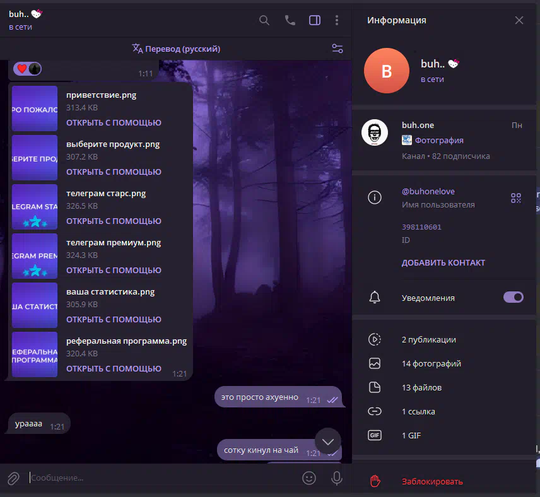Click Перевод (русский) translate bar

click(x=176, y=49)
